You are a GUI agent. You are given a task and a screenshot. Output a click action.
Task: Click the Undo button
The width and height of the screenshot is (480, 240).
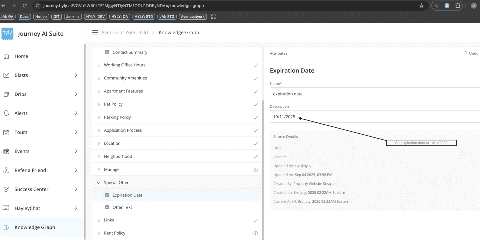click(x=471, y=53)
